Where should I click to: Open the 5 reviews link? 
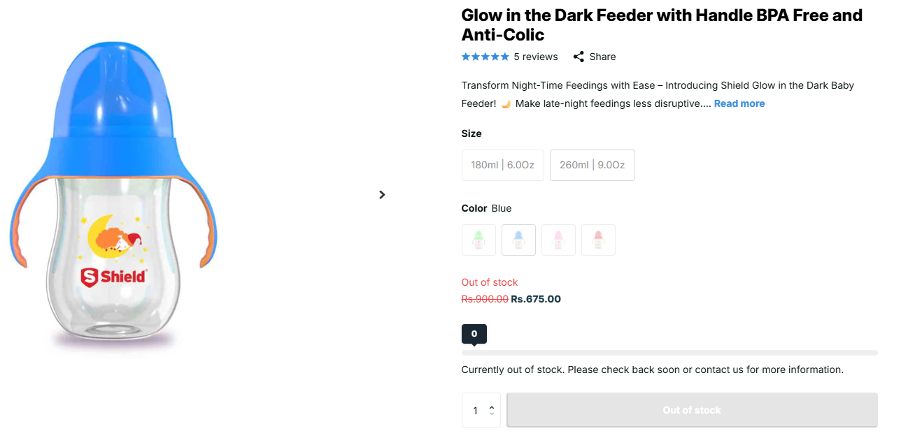535,57
